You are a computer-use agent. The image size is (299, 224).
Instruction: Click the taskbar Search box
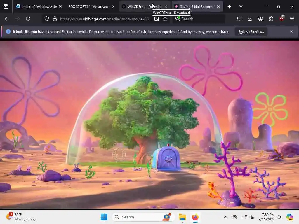click(x=143, y=217)
